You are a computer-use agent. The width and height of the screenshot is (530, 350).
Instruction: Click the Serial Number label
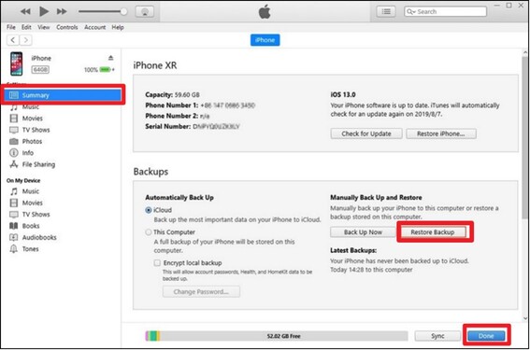pos(168,127)
